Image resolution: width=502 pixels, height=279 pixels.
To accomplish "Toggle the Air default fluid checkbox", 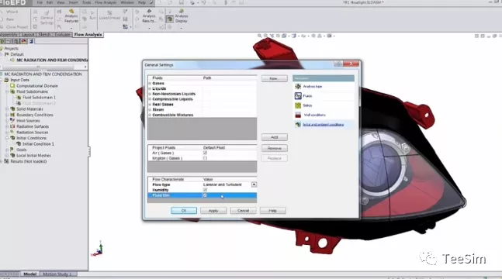I will coord(205,153).
